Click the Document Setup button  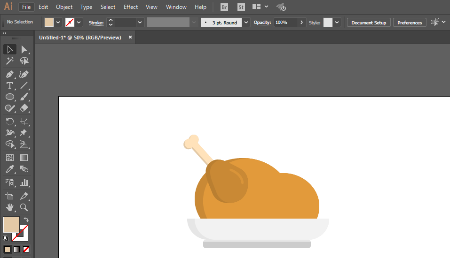(x=369, y=23)
